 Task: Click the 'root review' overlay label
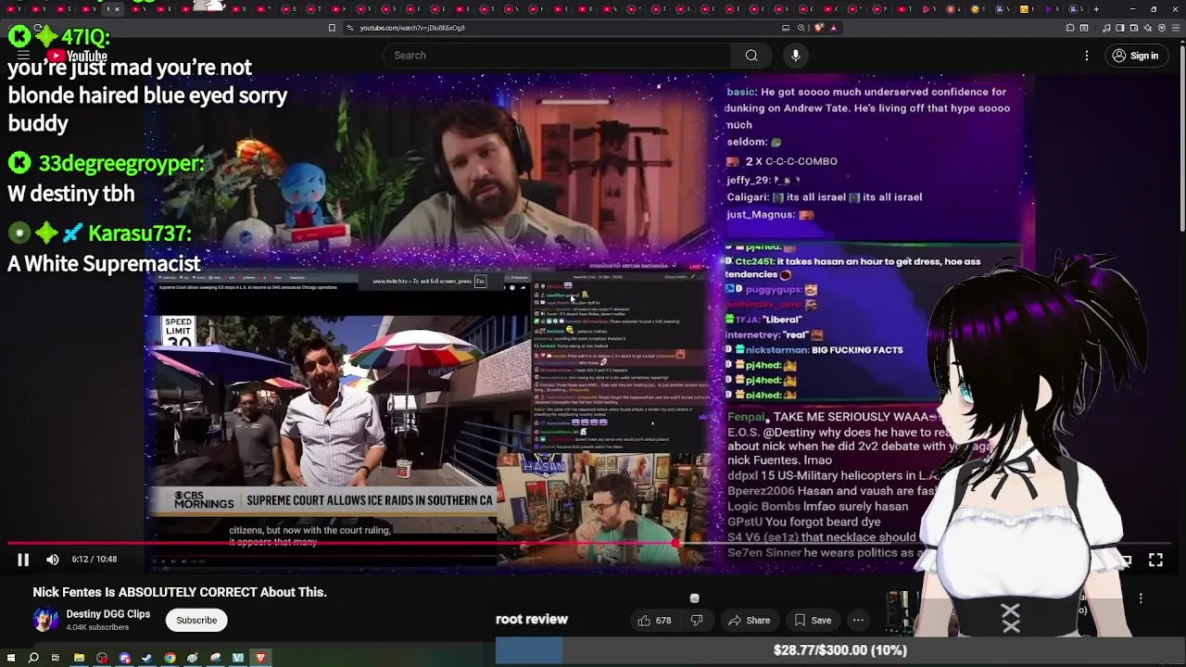(532, 619)
